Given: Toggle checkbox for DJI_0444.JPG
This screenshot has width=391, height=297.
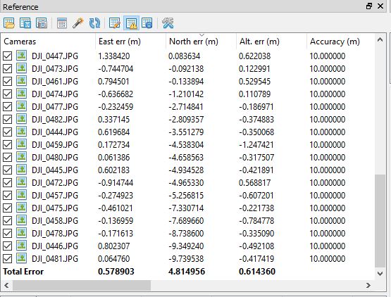Looking at the screenshot, I should (x=8, y=132).
